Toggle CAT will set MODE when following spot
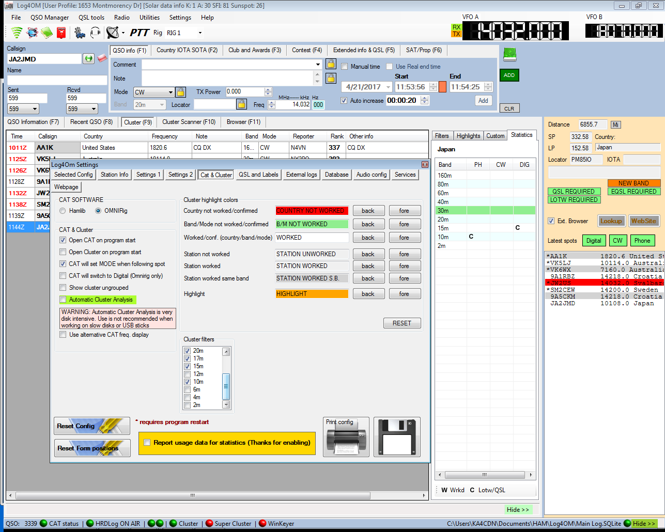Viewport: 665px width, 532px height. point(63,264)
